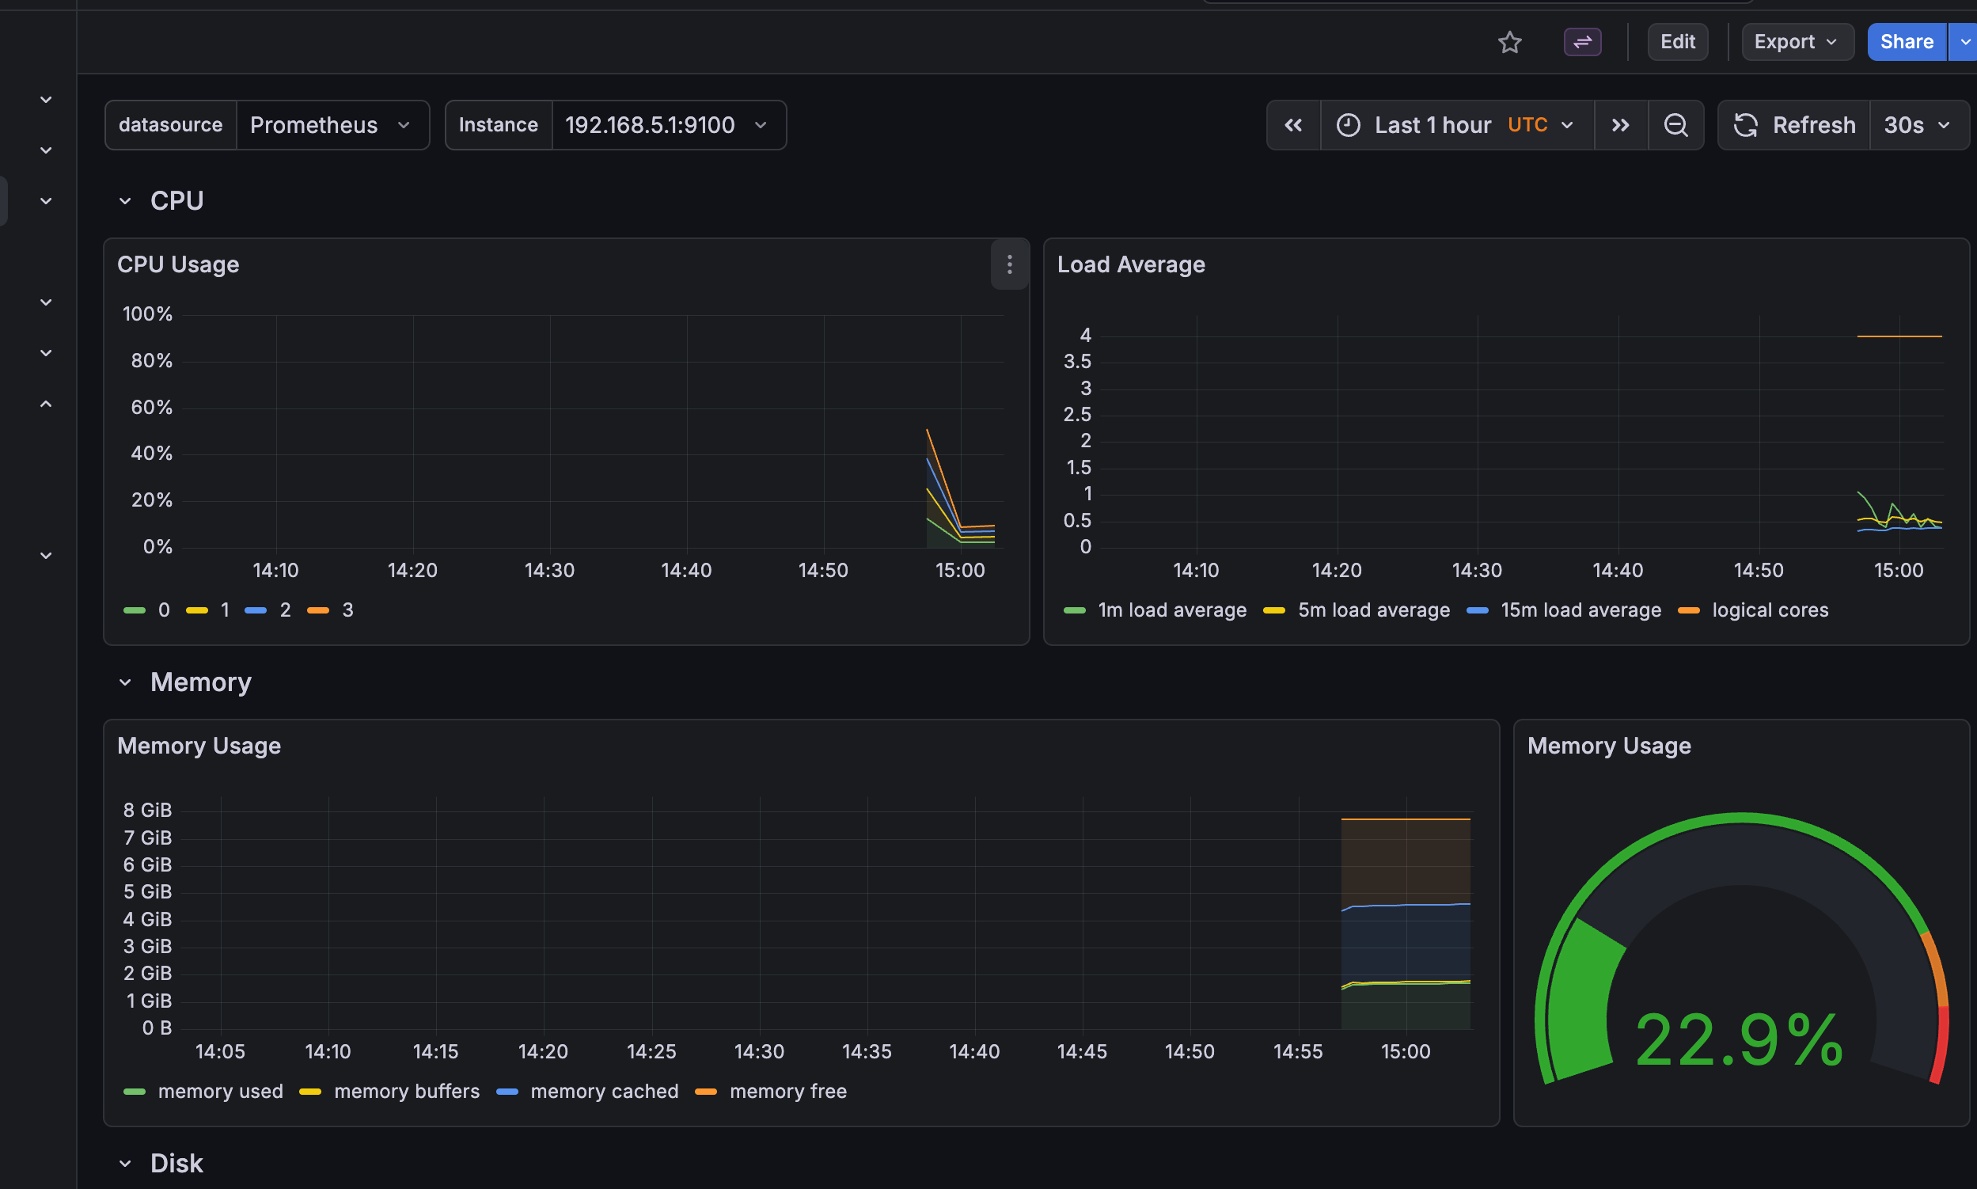
Task: Click the Share button
Action: click(1906, 42)
